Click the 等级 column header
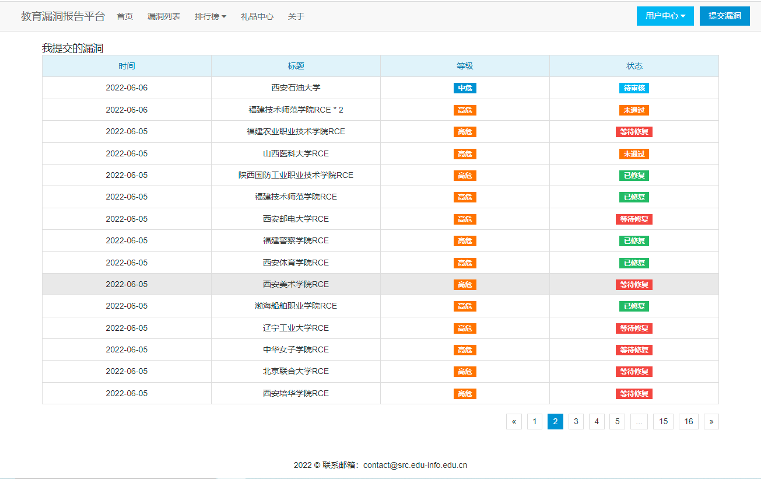761x479 pixels. point(465,66)
